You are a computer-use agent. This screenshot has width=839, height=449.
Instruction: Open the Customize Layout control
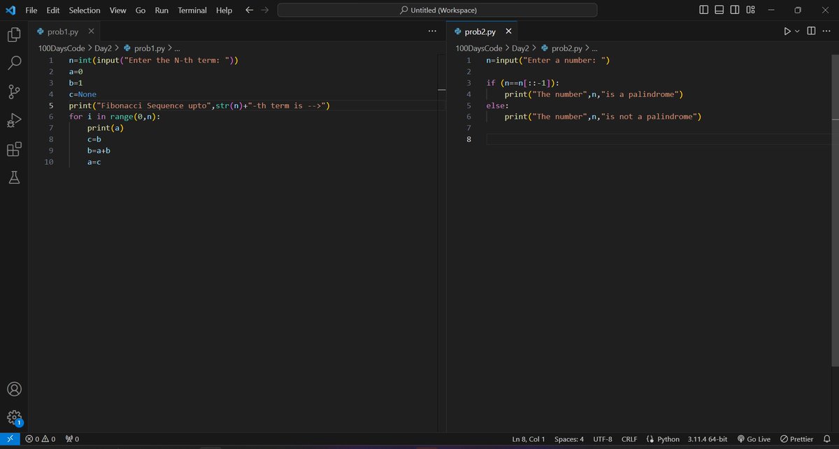[750, 8]
